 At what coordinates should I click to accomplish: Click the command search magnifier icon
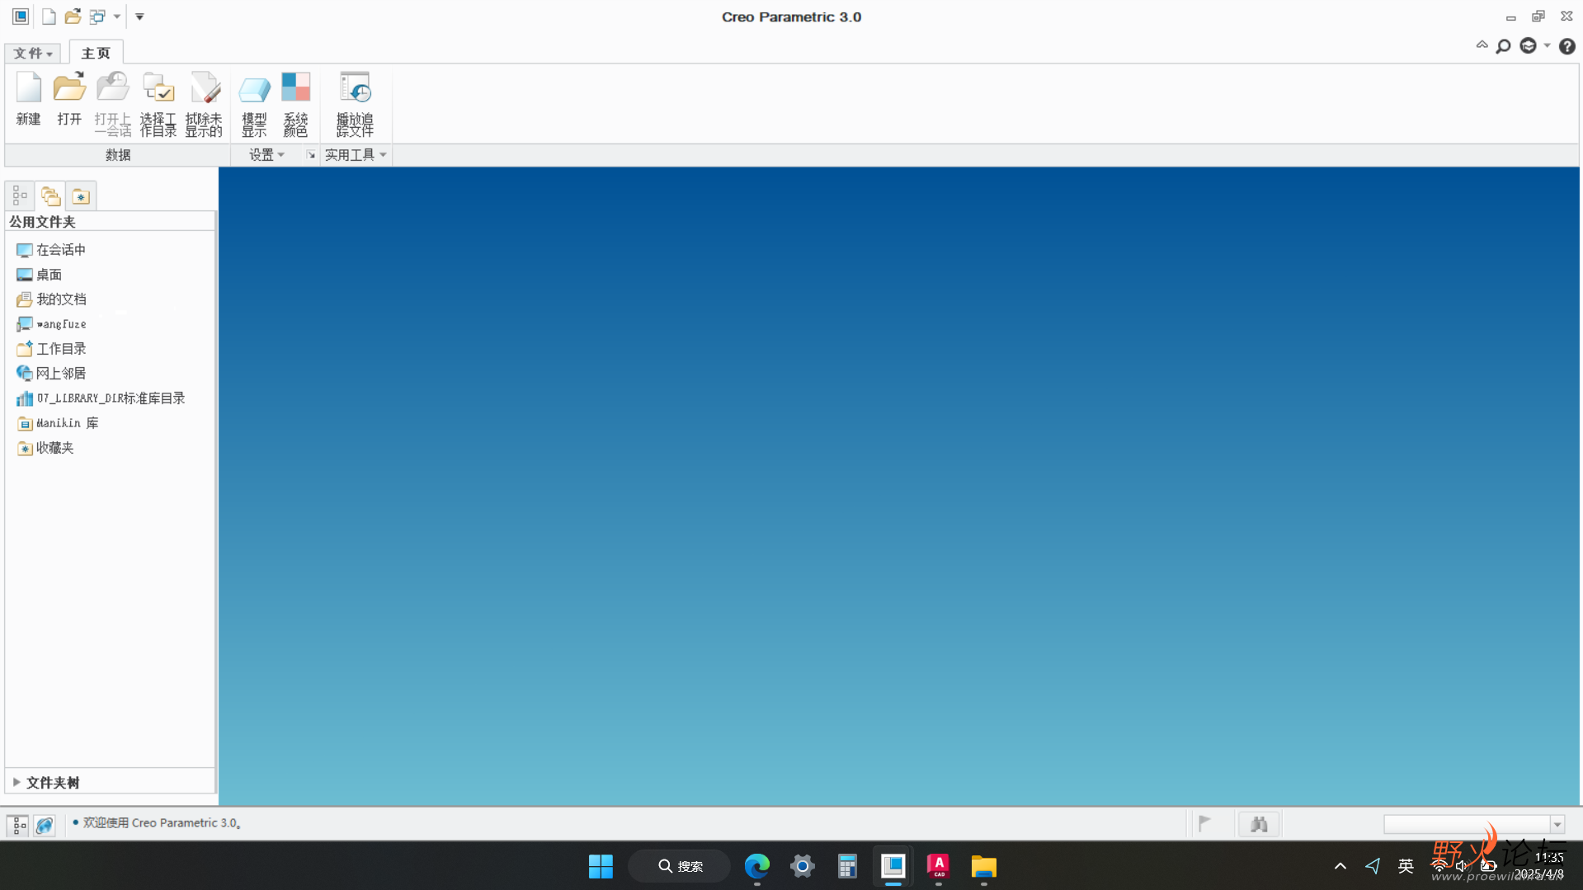pyautogui.click(x=1504, y=46)
